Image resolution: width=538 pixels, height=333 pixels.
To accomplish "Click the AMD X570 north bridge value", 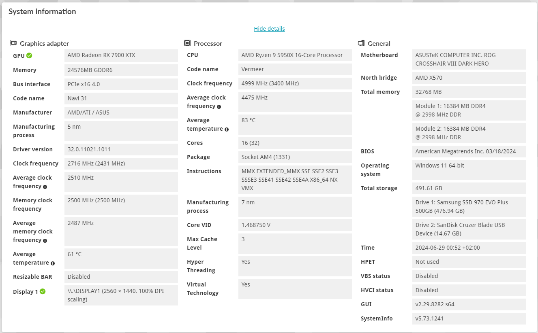I will [469, 78].
